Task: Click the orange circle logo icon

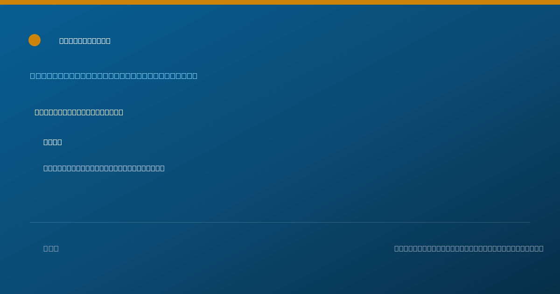Action: 35,40
